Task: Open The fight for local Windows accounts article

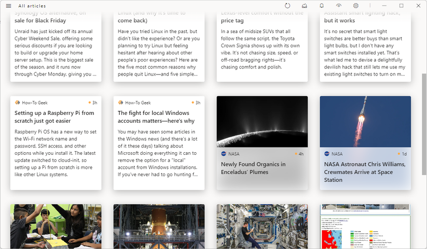Action: [156, 117]
